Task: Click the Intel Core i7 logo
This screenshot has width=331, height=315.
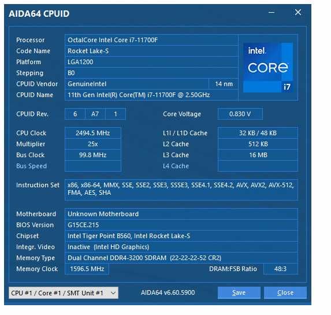Action: 268,68
